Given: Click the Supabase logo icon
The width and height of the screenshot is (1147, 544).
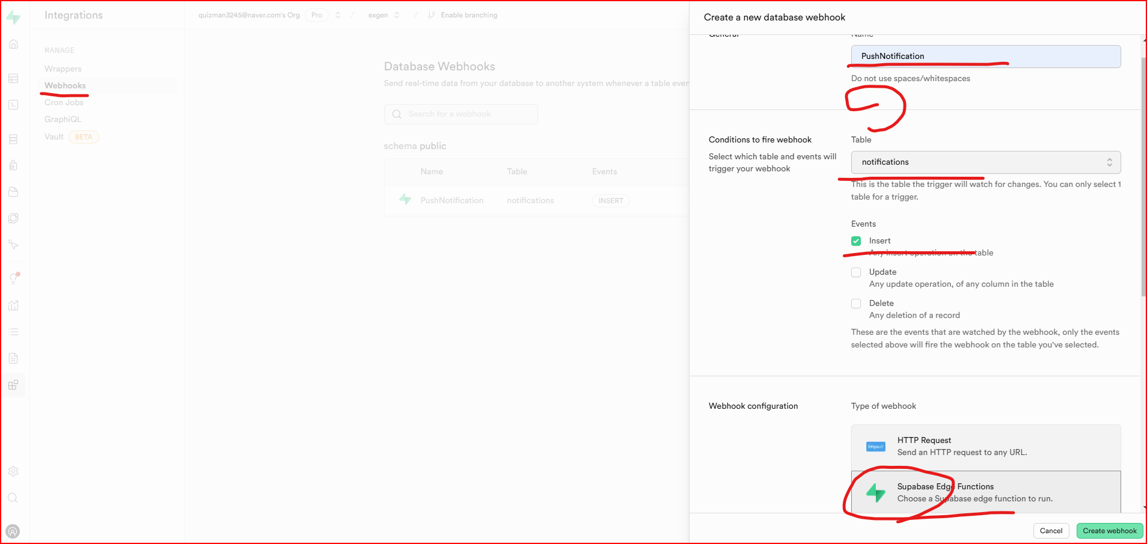Looking at the screenshot, I should [13, 17].
